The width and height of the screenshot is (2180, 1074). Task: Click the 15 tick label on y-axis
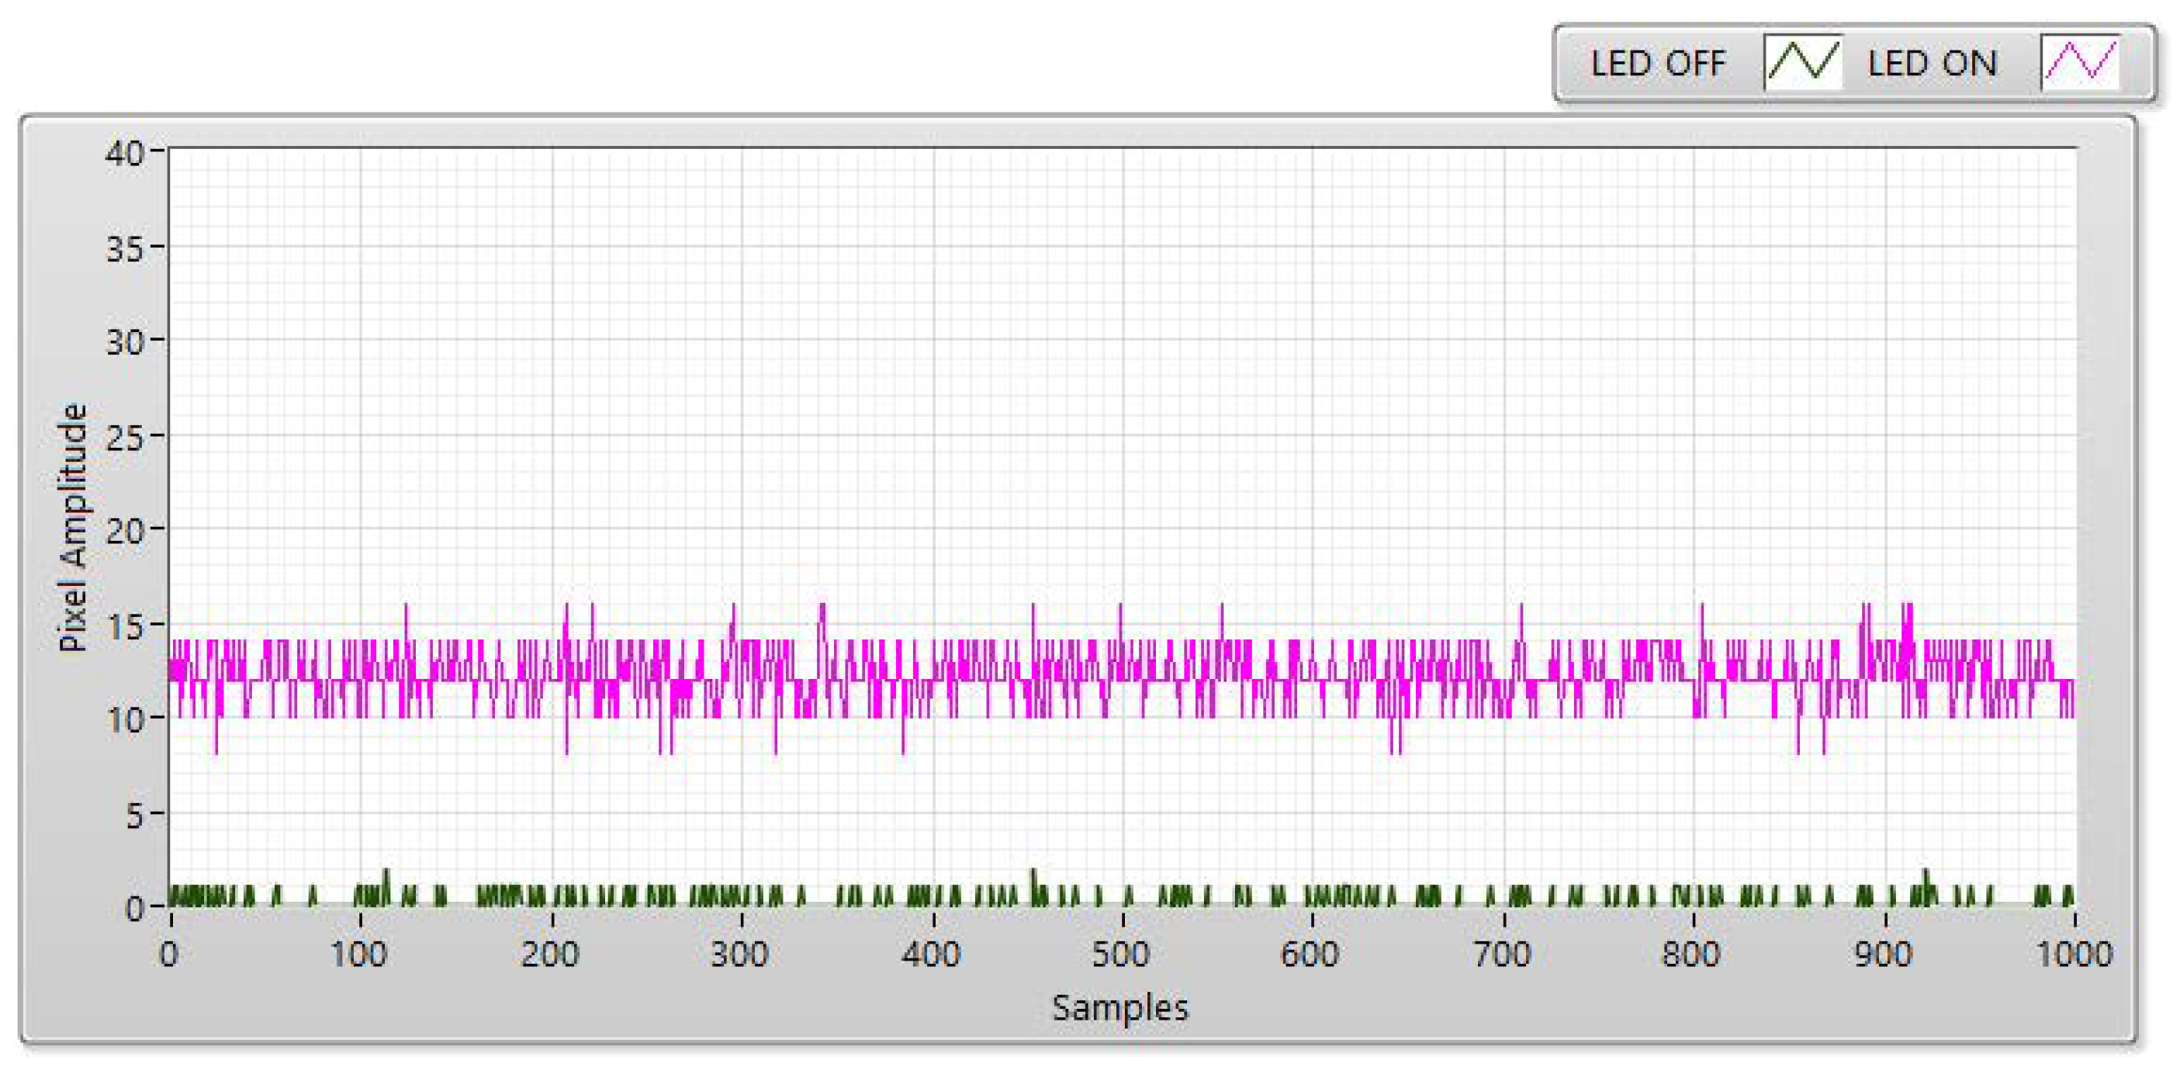[x=124, y=627]
